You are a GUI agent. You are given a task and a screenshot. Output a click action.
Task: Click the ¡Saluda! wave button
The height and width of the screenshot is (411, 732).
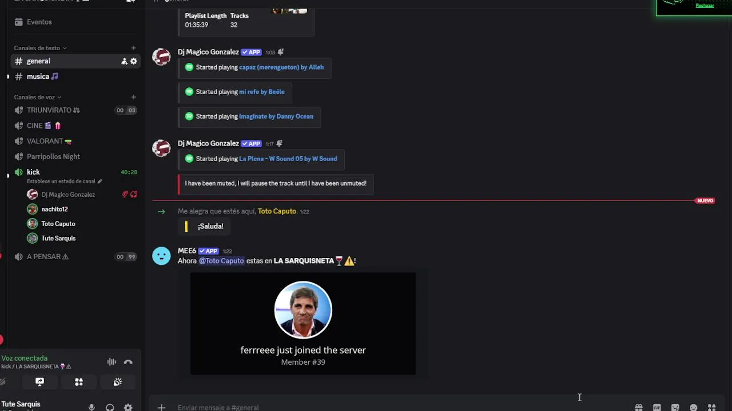(205, 227)
